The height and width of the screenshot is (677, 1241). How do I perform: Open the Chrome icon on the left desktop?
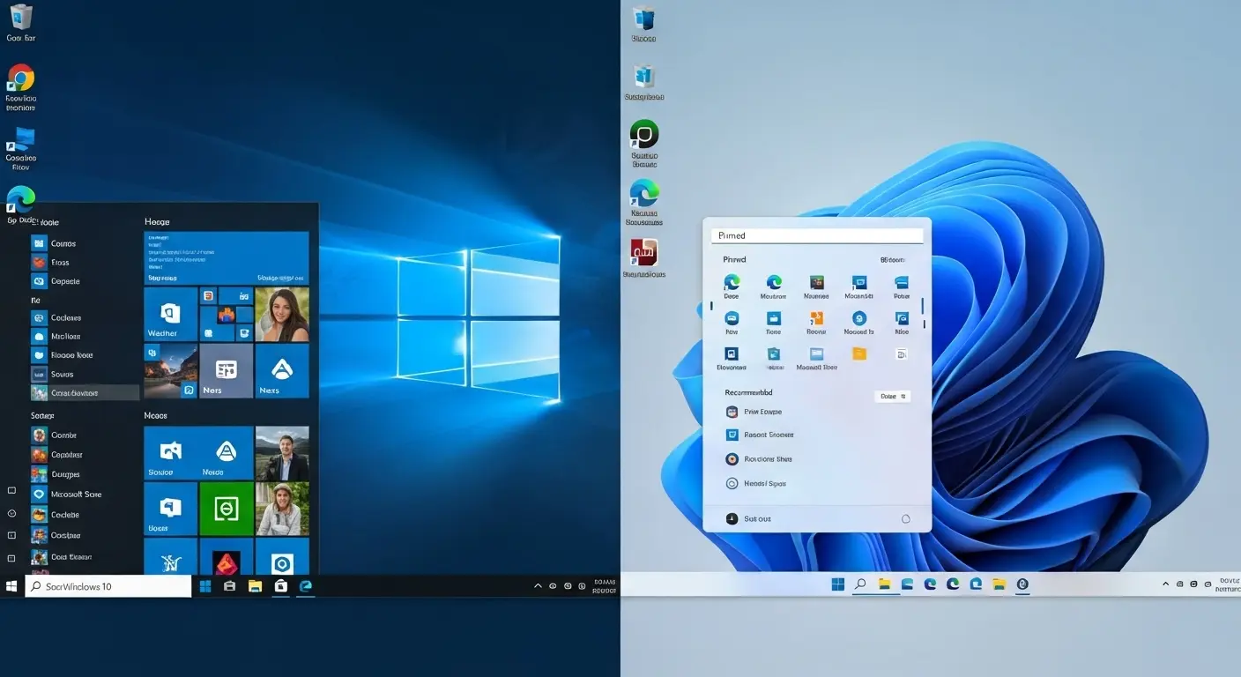point(20,78)
